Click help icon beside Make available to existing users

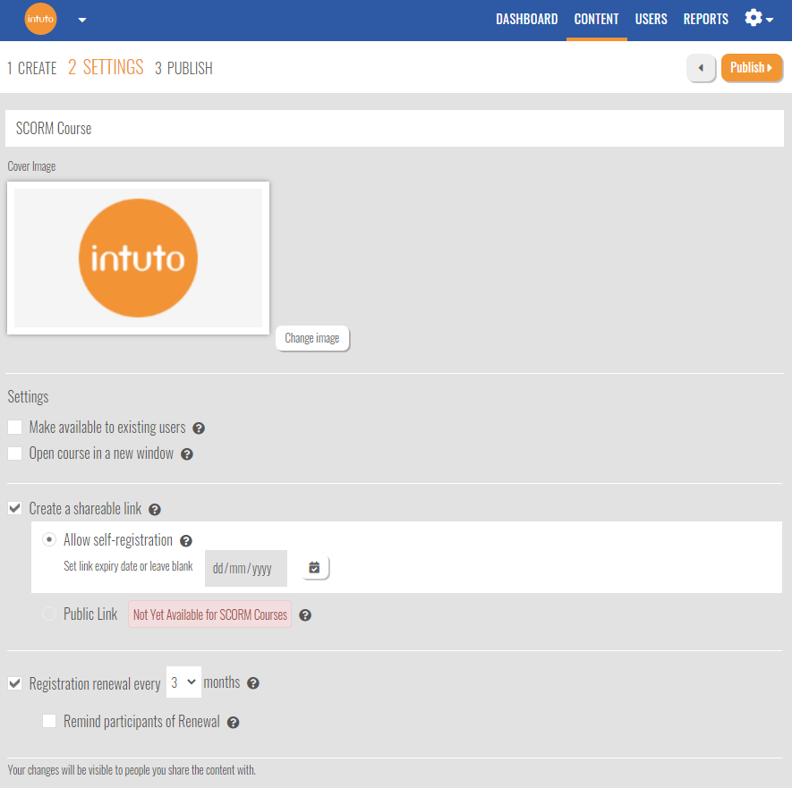pos(199,428)
